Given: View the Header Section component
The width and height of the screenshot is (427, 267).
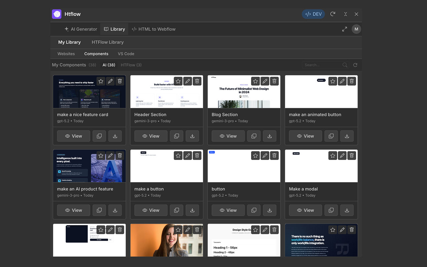Looking at the screenshot, I should pyautogui.click(x=151, y=136).
